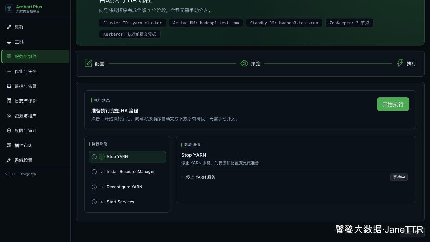
Task: Click the Active RM: hadoop1.test.com tag
Action: [206, 23]
